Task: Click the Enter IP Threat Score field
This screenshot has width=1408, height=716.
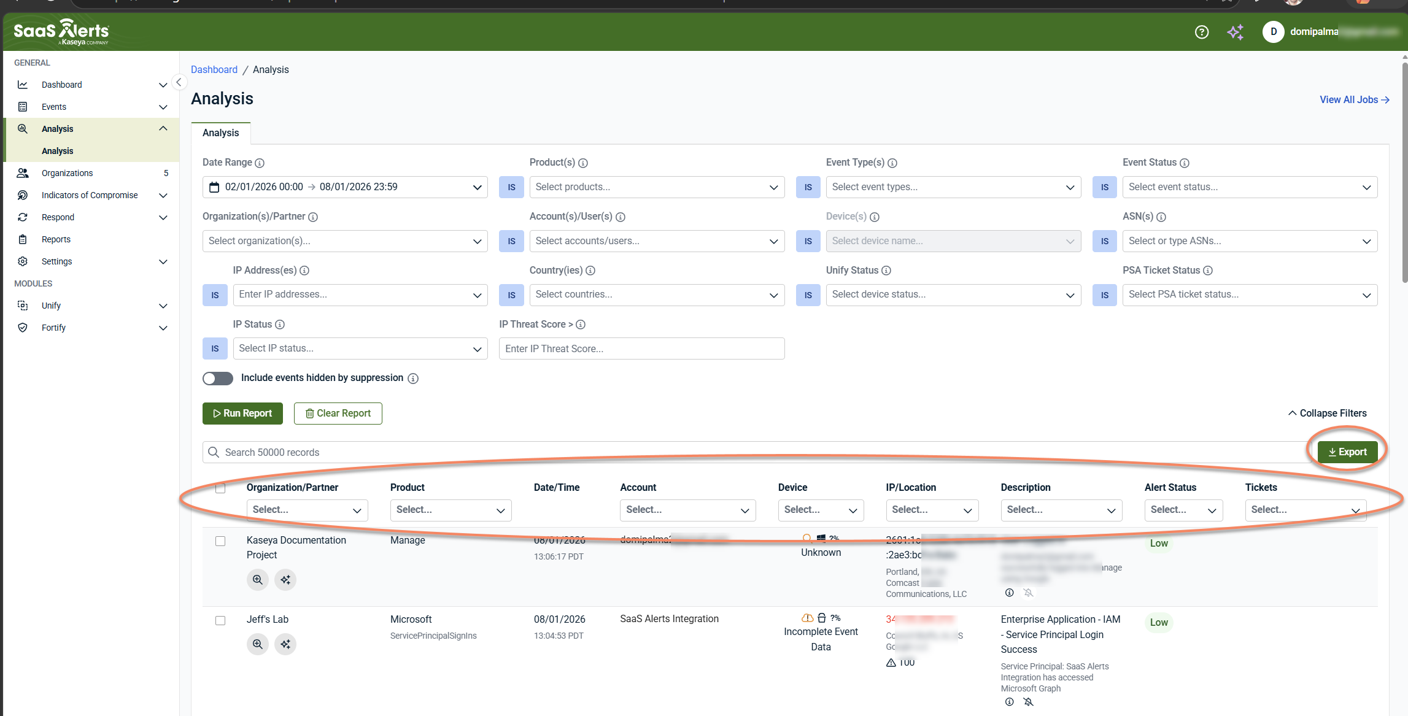Action: (x=642, y=348)
